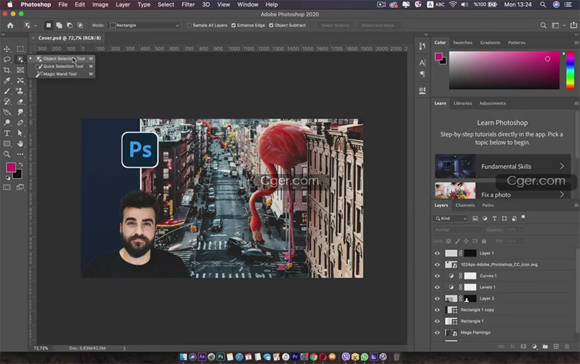
Task: Enable the Sample All Layers checkbox
Action: click(x=189, y=25)
